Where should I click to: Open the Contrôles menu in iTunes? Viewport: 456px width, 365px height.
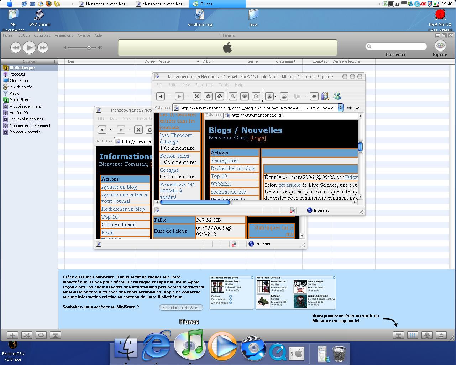(x=42, y=35)
